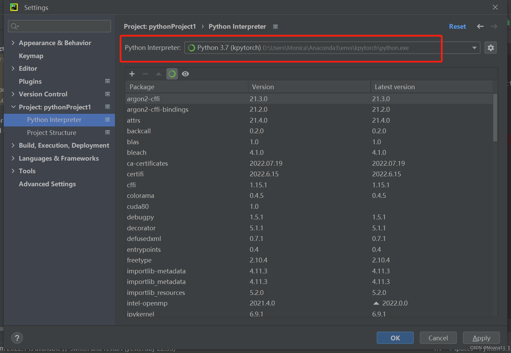The image size is (511, 353).
Task: Select the freetype package row
Action: point(309,260)
